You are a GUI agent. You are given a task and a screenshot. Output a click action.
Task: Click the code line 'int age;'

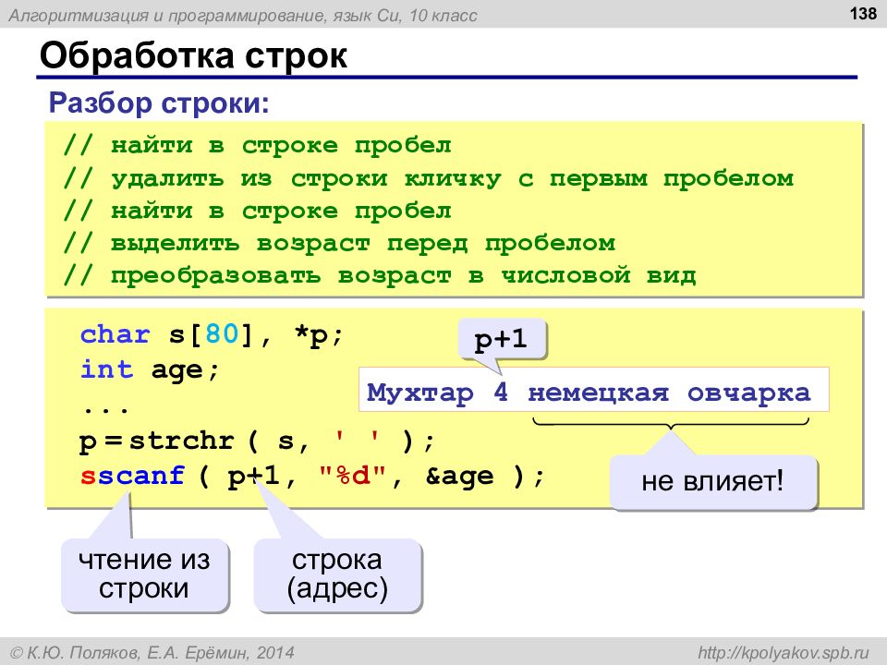click(x=150, y=370)
